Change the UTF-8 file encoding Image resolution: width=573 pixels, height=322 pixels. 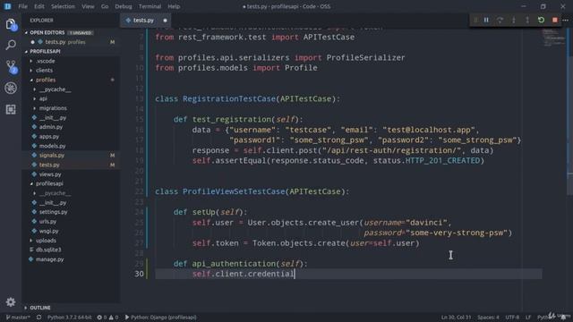[x=512, y=318]
